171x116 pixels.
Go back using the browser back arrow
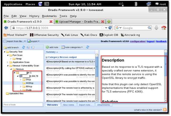pos(6,28)
